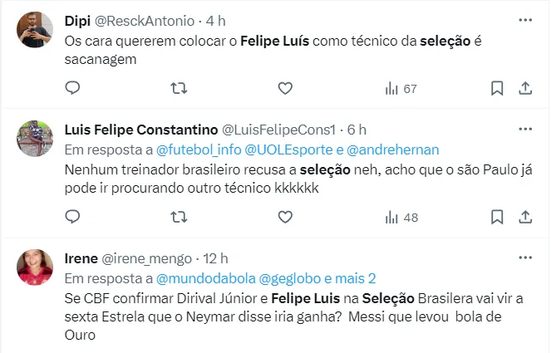Like Dipi's tweet
The width and height of the screenshot is (551, 353).
click(285, 88)
